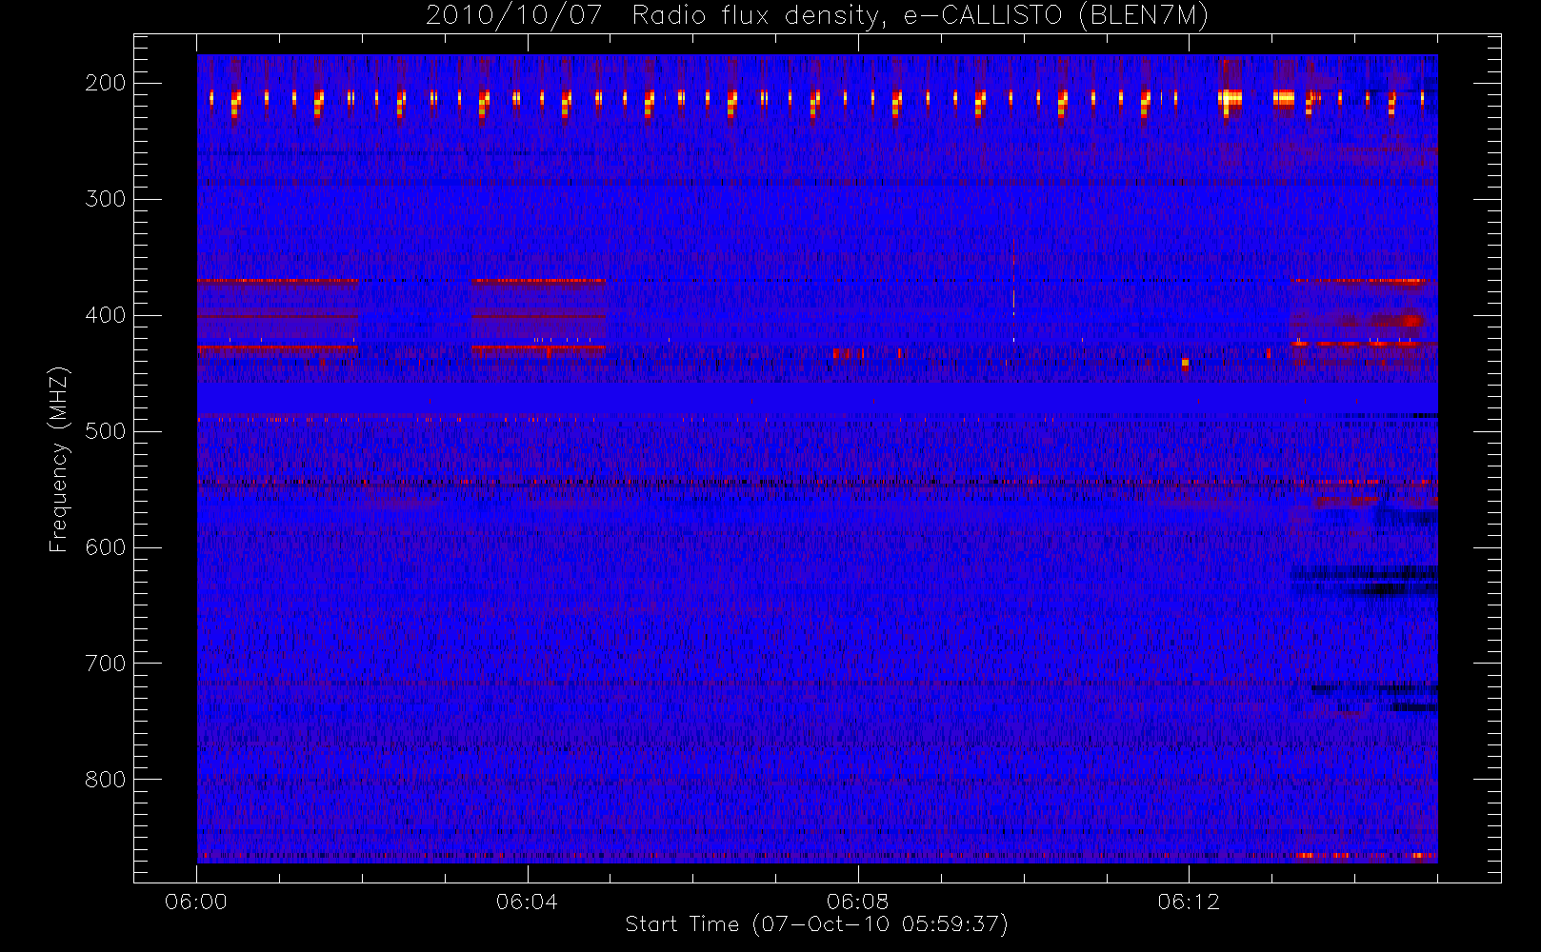Click the 'Start Time (07-Oct-10 05:59:37)' label
The width and height of the screenshot is (1541, 952).
(816, 924)
